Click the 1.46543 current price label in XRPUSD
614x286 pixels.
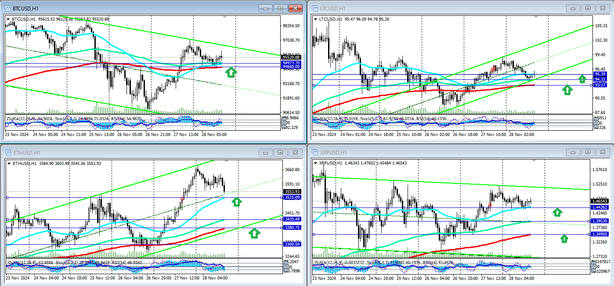pyautogui.click(x=599, y=200)
